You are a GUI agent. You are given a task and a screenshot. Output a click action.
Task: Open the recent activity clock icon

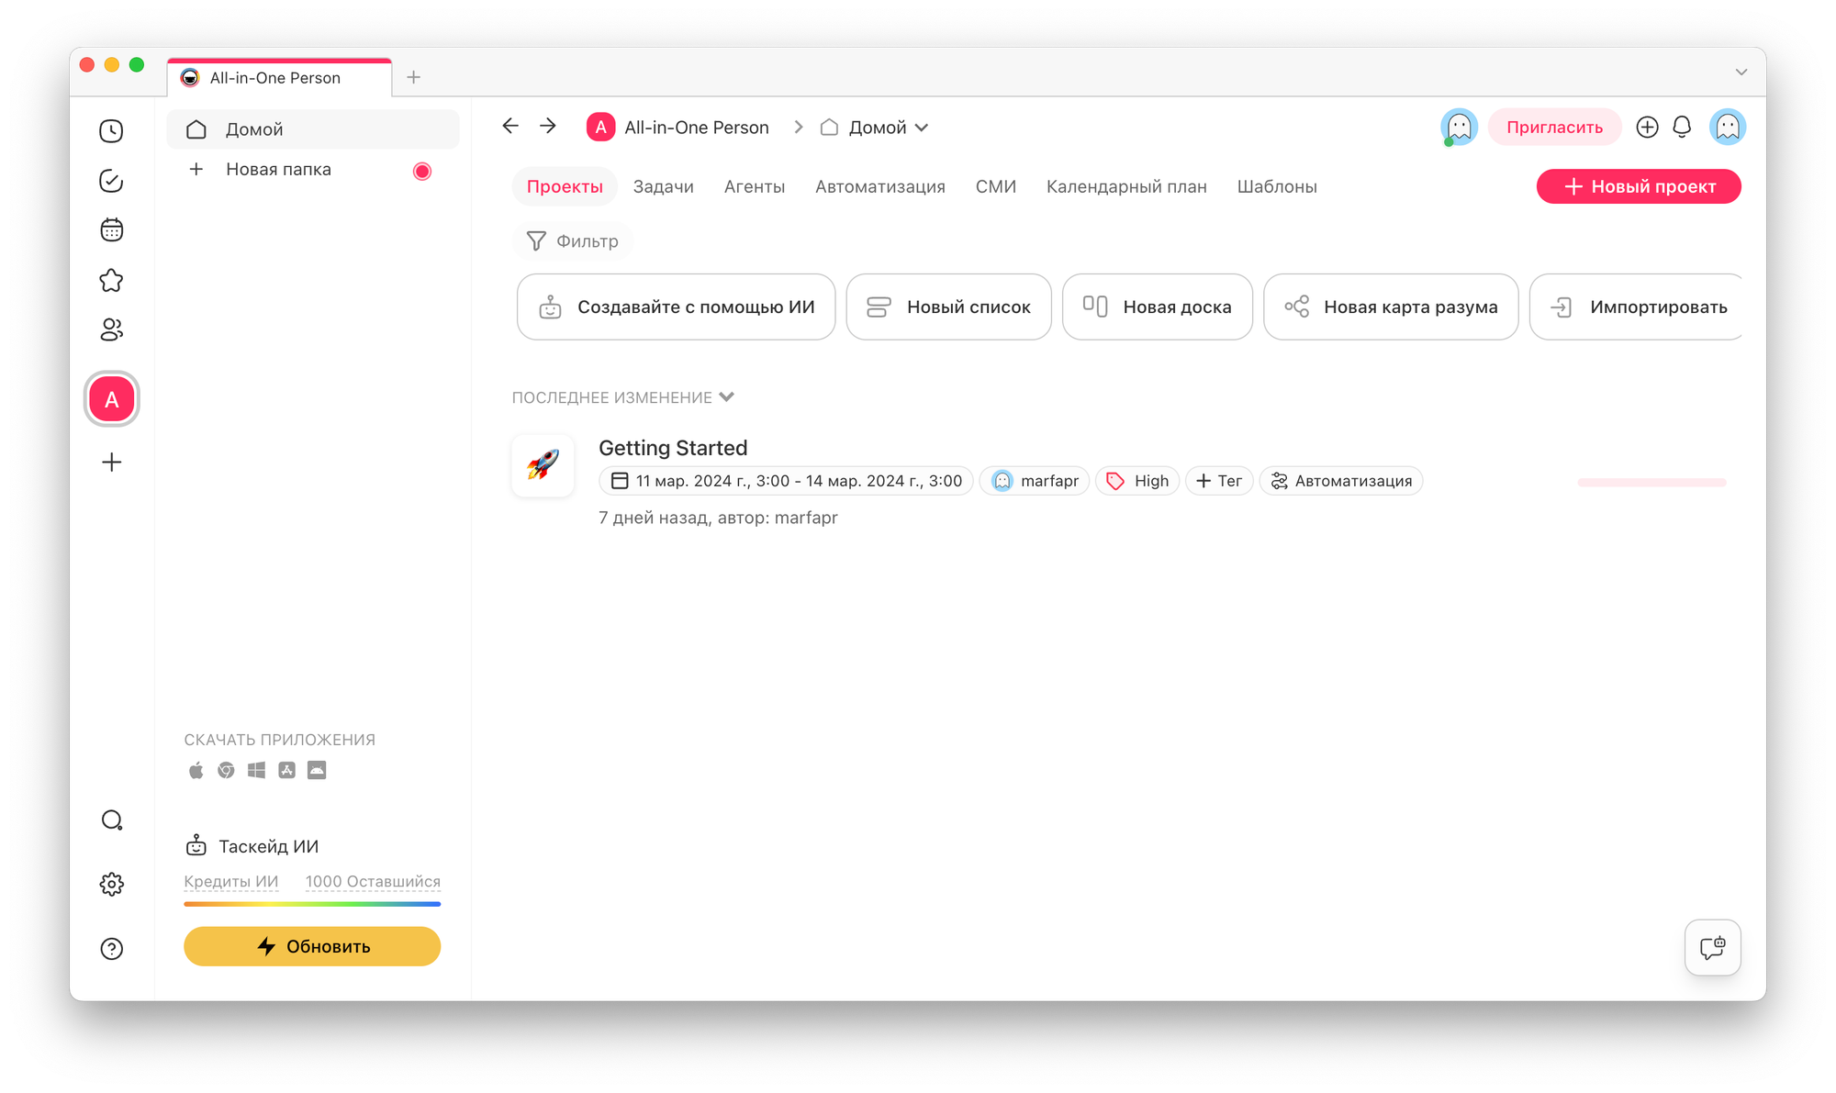click(111, 131)
